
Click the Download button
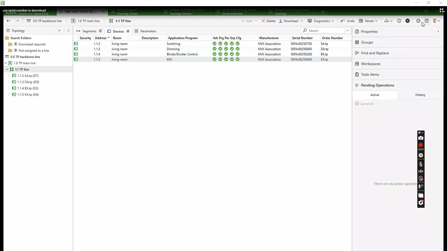point(288,21)
